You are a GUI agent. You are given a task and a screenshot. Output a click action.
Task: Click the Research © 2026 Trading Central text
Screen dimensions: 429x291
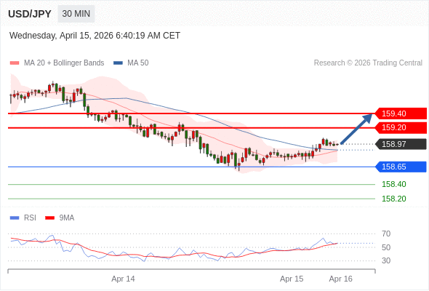368,63
